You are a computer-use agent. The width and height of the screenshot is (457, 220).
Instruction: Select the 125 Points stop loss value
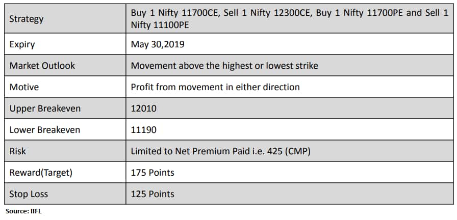click(153, 194)
